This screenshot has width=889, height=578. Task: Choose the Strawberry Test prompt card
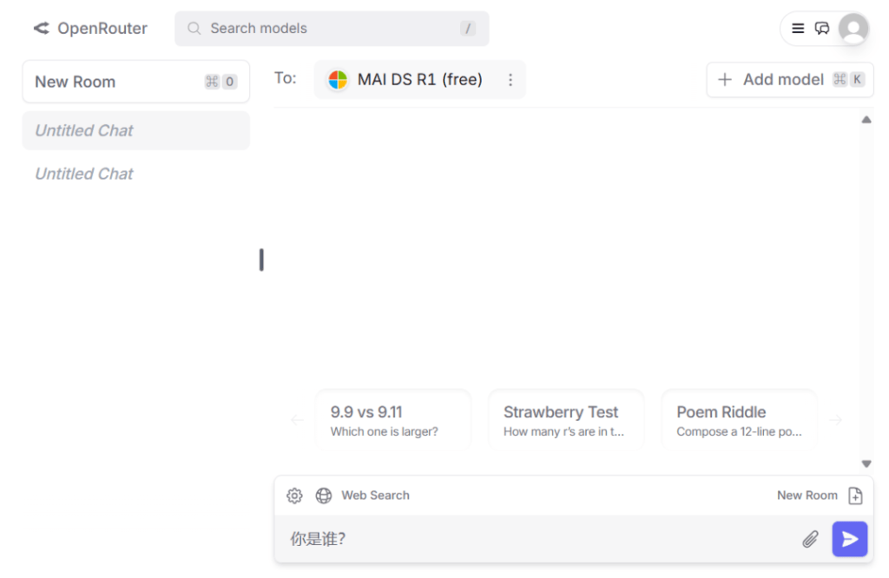[x=566, y=420]
